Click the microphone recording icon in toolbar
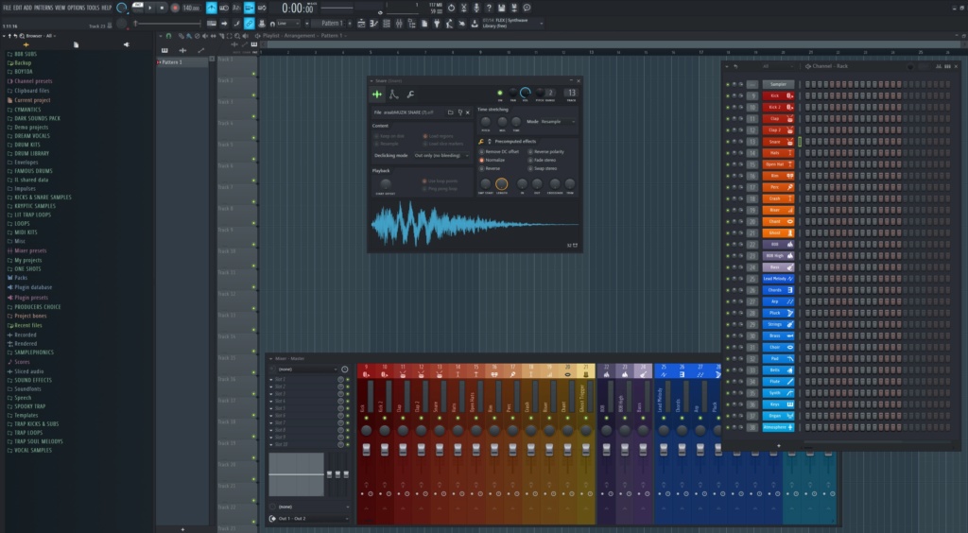Screen dimensions: 968x533 point(476,8)
